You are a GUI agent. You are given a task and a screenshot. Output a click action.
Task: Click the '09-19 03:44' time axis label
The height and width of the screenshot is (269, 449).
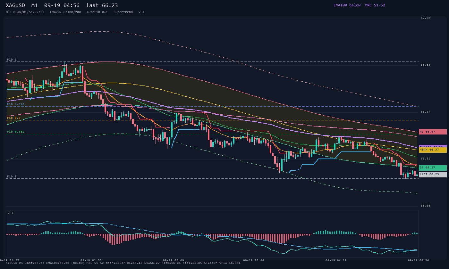coord(253,260)
